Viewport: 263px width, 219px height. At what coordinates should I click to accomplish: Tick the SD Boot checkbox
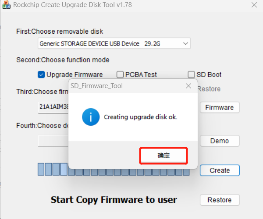click(191, 74)
